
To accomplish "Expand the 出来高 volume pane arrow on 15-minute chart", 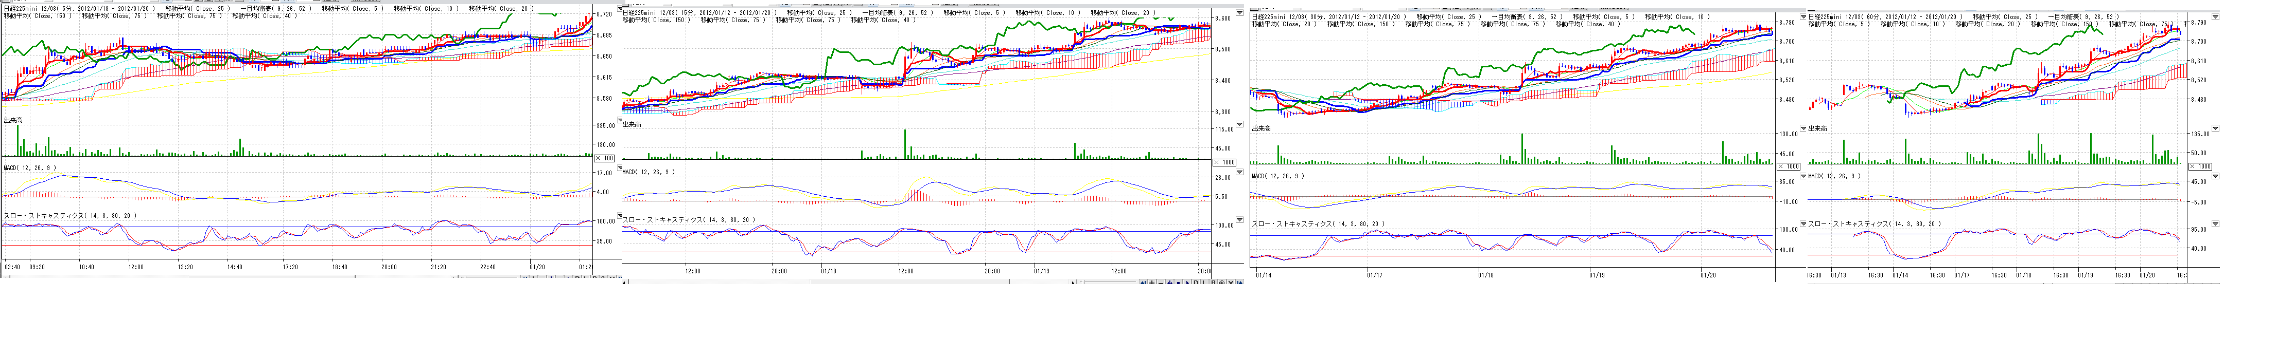I will coord(1239,124).
